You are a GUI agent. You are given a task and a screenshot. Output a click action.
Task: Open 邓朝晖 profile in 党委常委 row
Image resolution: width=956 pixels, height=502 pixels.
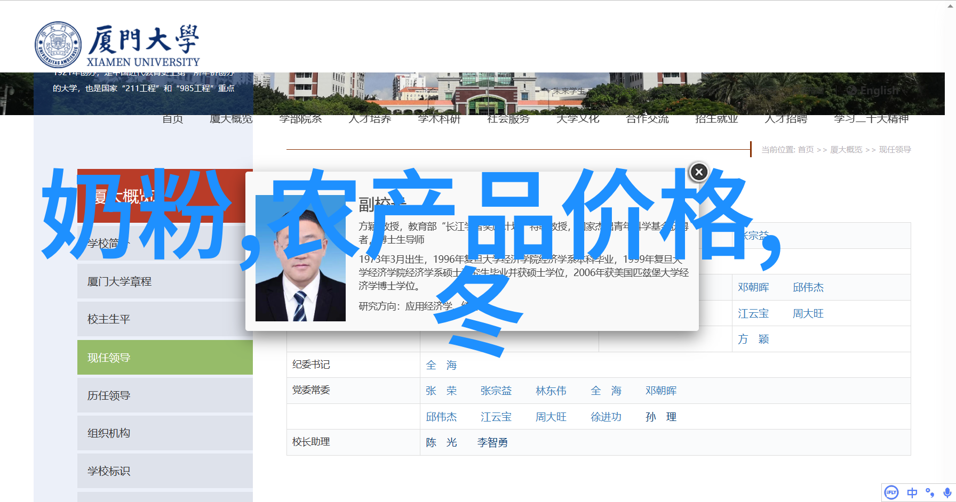(x=661, y=391)
